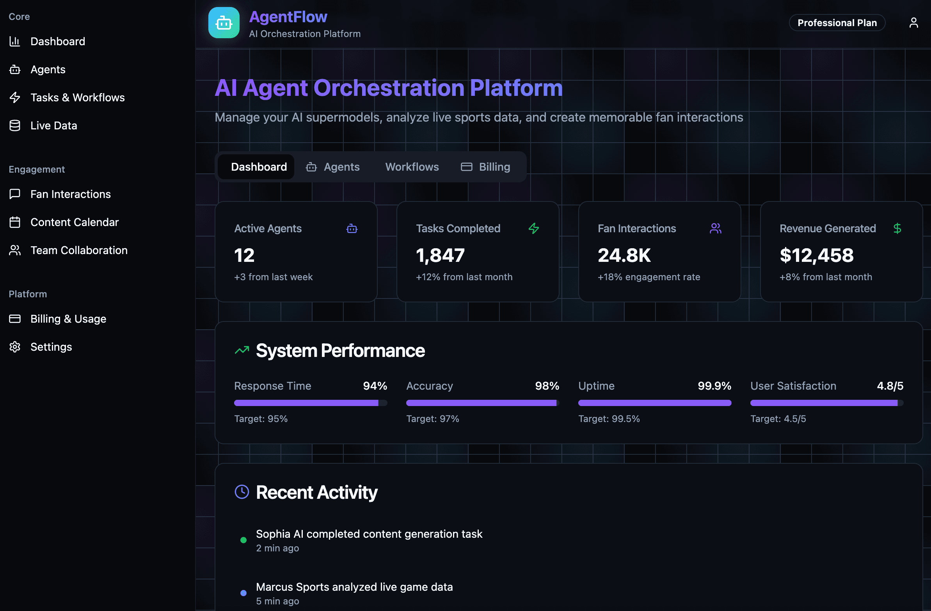Screen dimensions: 931x611
Task: Click the Settings gear icon
Action: coord(15,347)
